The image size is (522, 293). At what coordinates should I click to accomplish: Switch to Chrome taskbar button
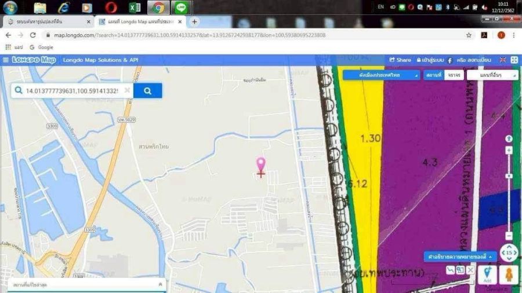point(158,8)
